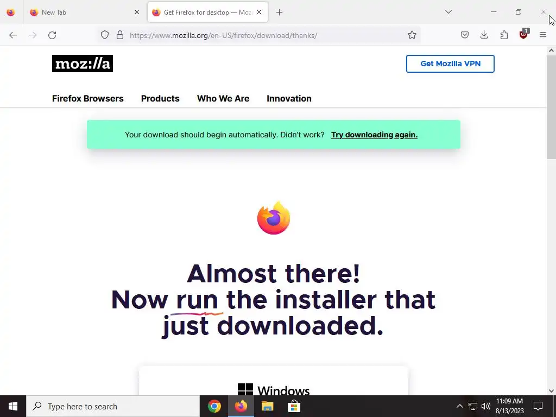Minimize the Firefox window

[x=493, y=12]
